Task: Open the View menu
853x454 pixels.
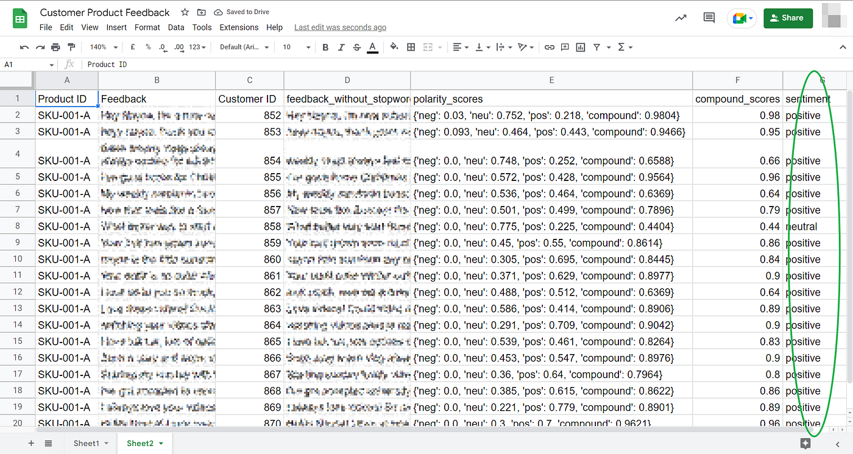Action: (90, 27)
